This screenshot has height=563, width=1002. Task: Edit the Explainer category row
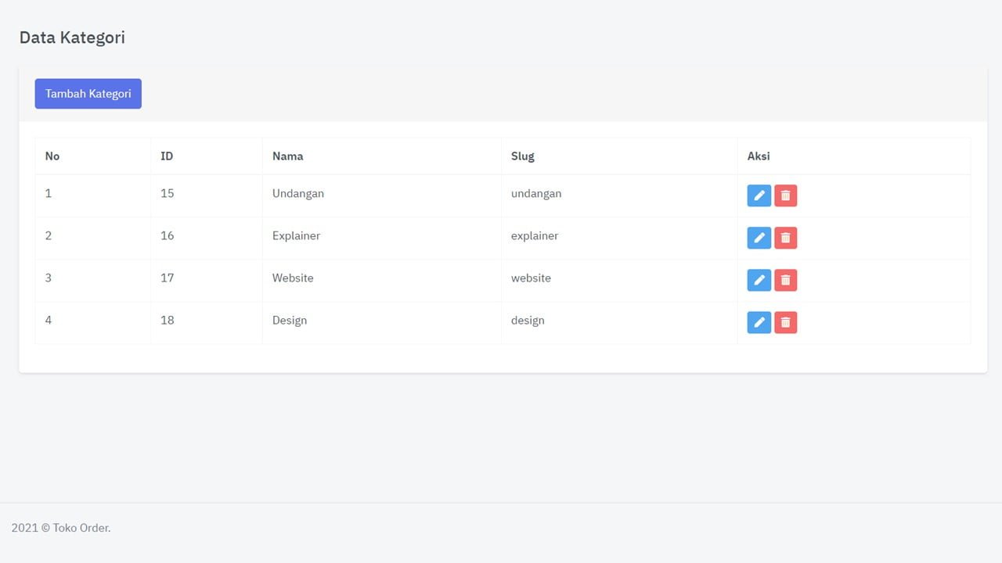759,238
